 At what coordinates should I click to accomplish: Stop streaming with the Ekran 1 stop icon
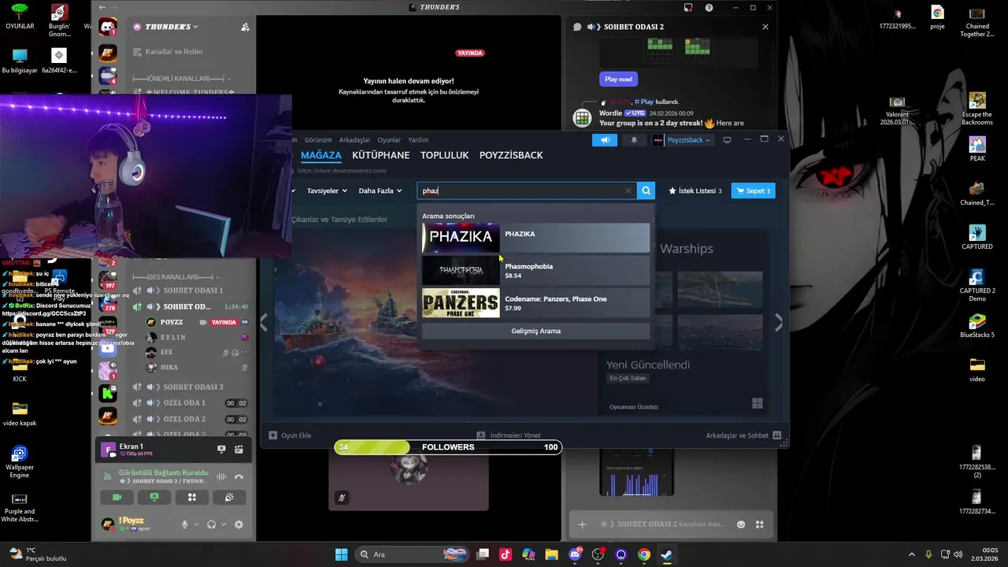[221, 450]
